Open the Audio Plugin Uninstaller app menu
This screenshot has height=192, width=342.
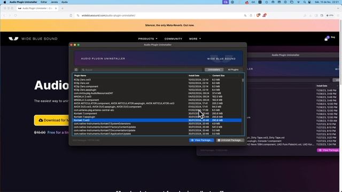tap(23, 2)
